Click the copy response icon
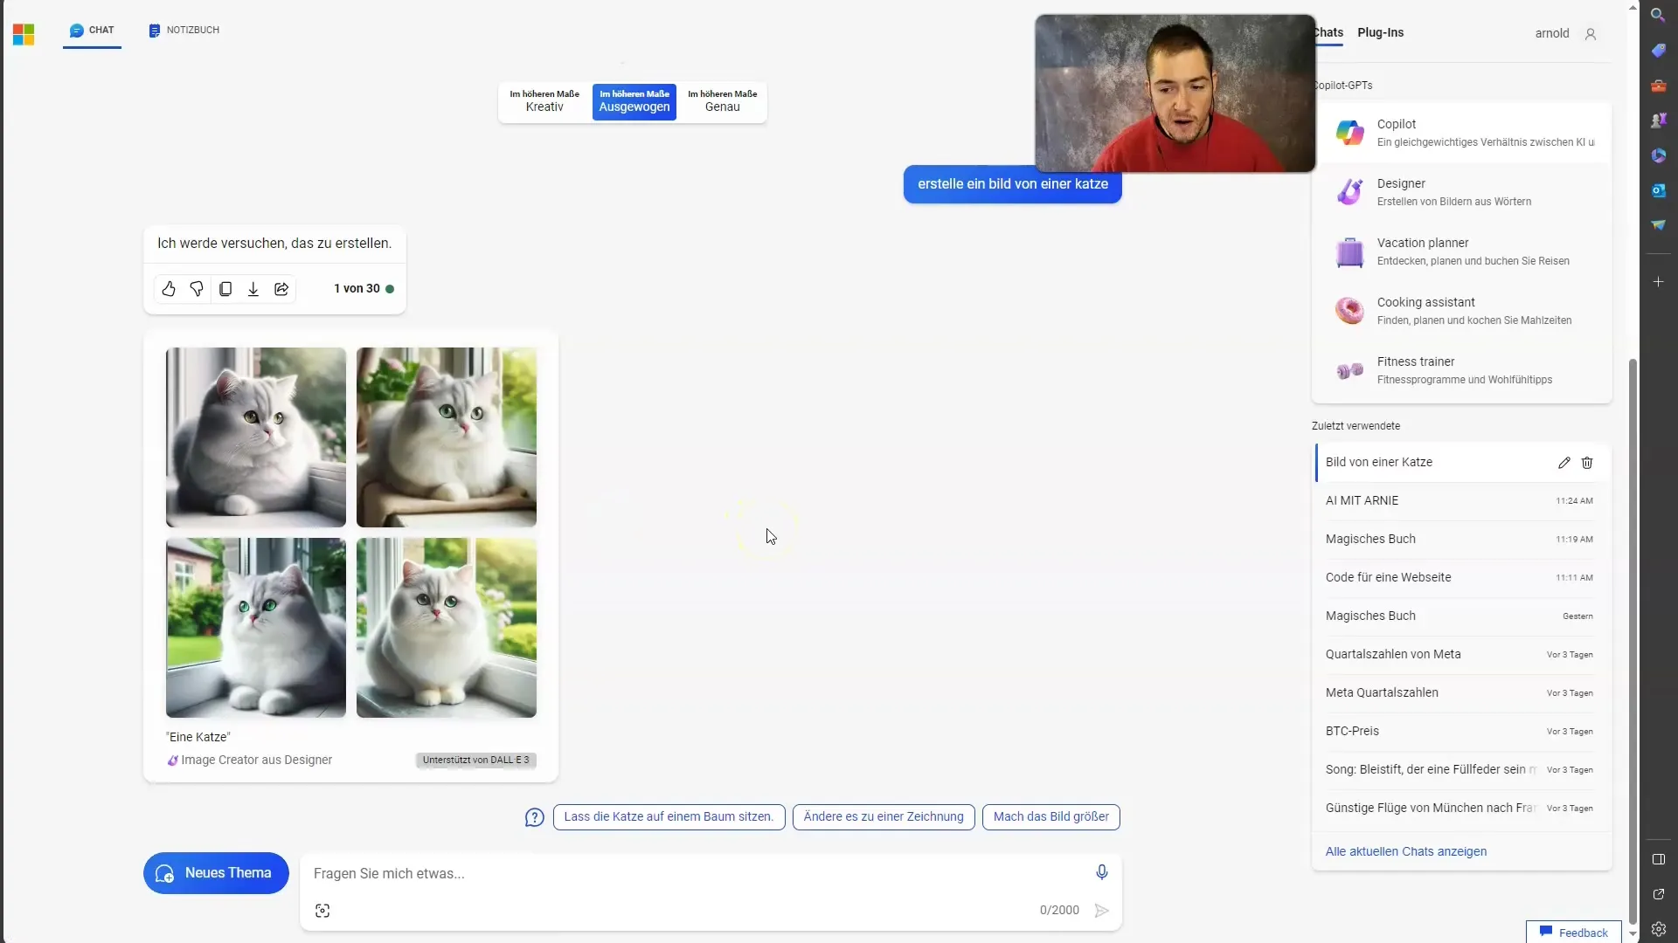Image resolution: width=1678 pixels, height=943 pixels. point(225,288)
